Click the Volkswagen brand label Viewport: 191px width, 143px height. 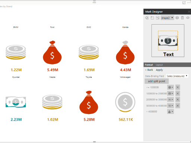point(125,77)
